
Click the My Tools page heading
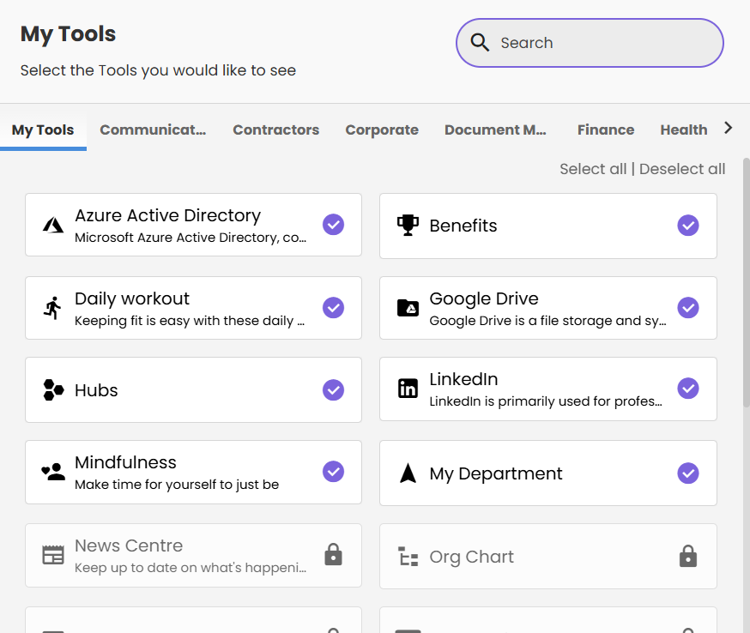(x=68, y=34)
